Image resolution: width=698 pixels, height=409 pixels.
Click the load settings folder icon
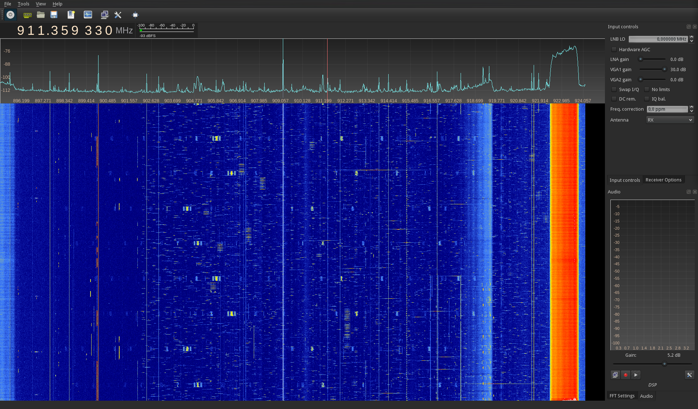(41, 15)
